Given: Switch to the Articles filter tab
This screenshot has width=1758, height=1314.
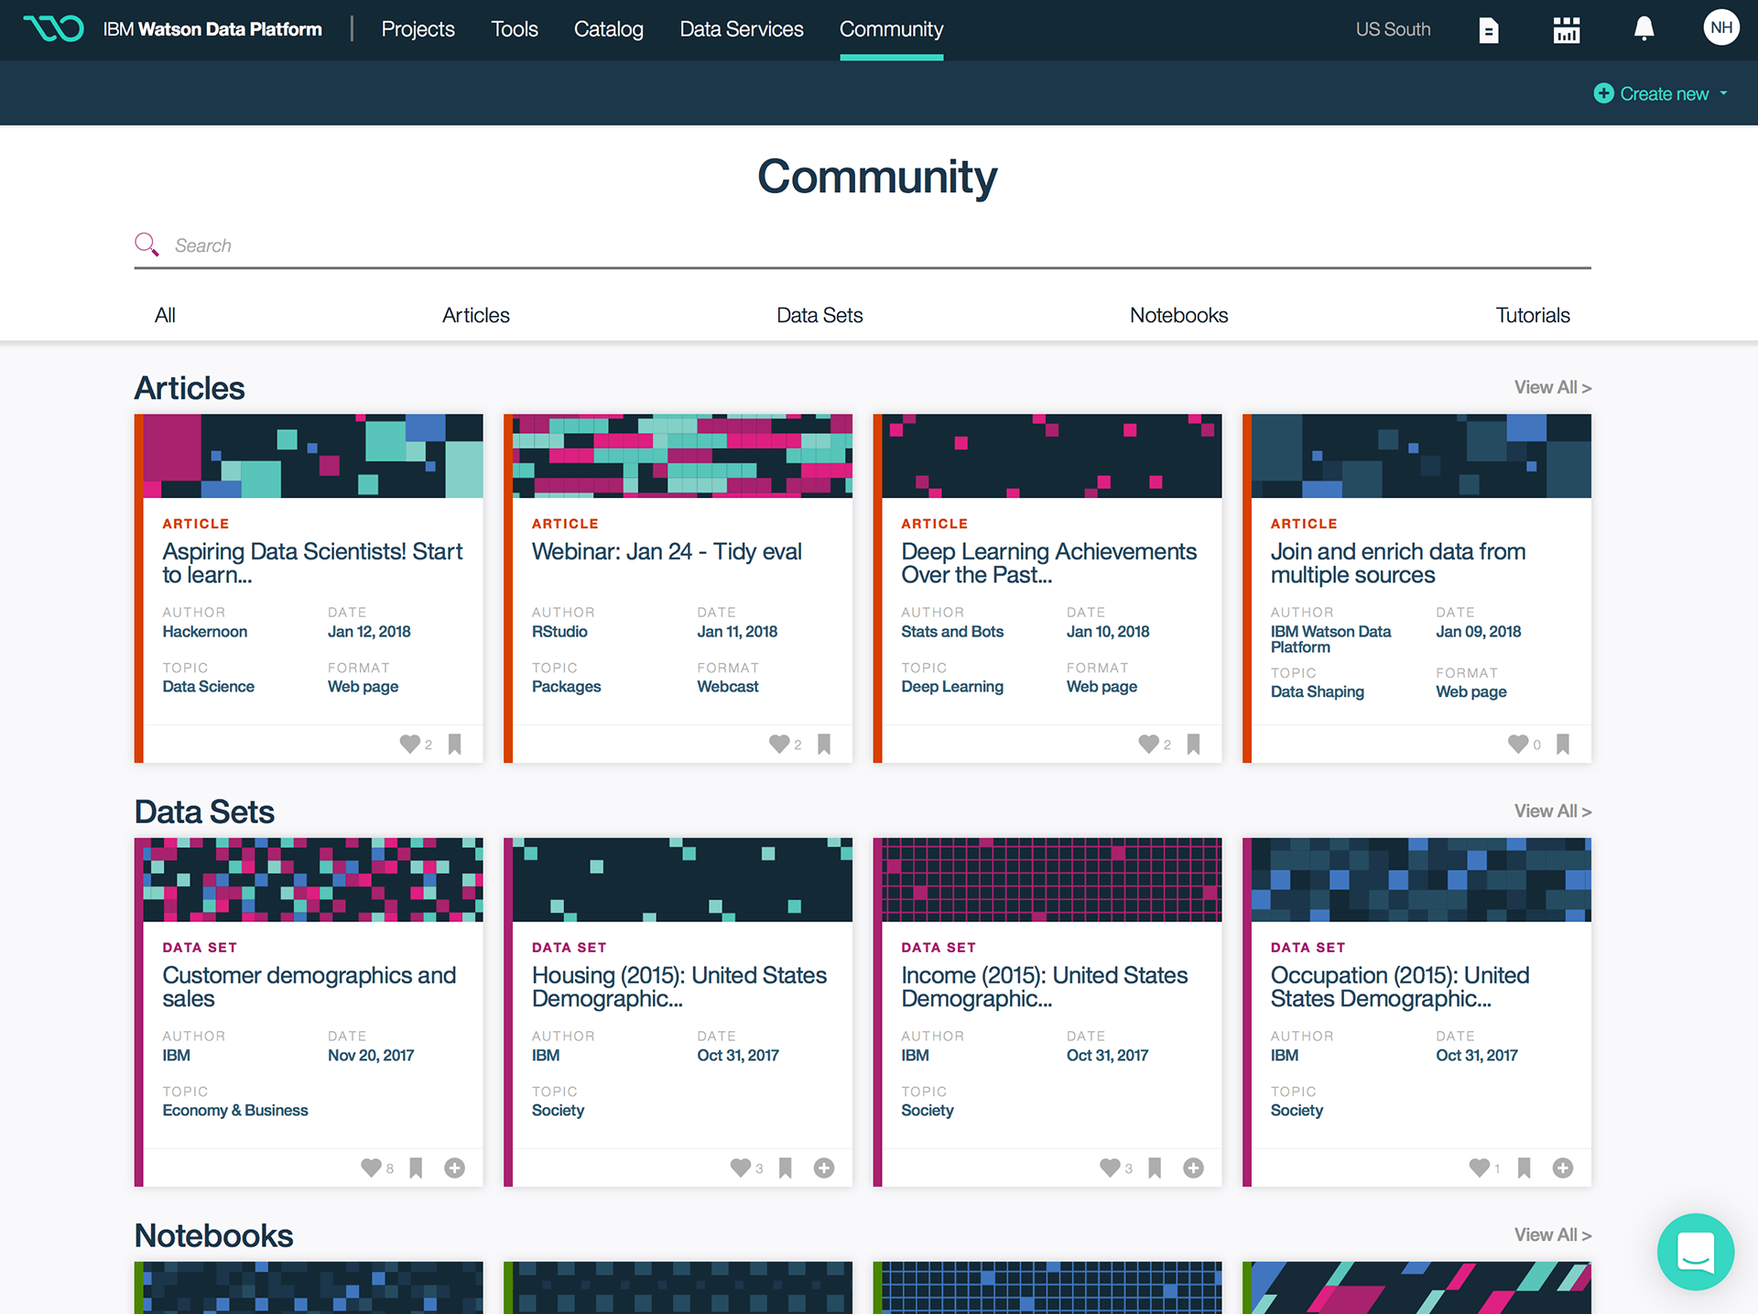Looking at the screenshot, I should click(x=476, y=315).
